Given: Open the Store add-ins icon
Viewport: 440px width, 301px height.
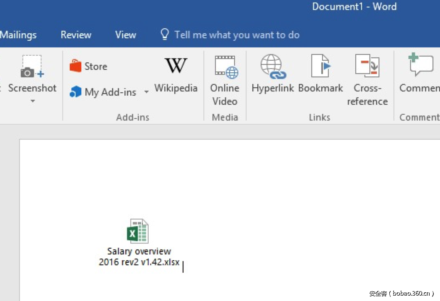Looking at the screenshot, I should click(x=76, y=66).
